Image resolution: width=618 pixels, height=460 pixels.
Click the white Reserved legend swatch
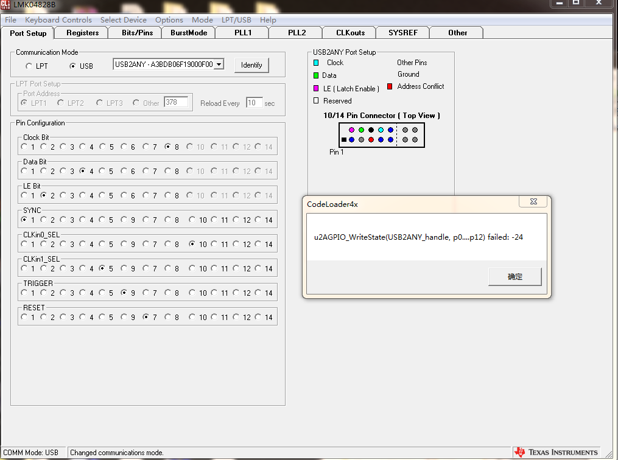point(316,100)
